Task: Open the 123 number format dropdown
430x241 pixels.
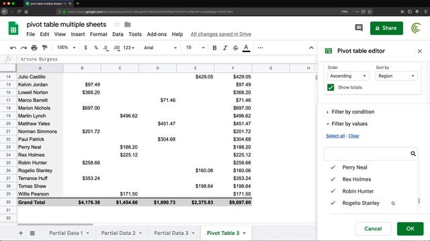Action: [128, 48]
